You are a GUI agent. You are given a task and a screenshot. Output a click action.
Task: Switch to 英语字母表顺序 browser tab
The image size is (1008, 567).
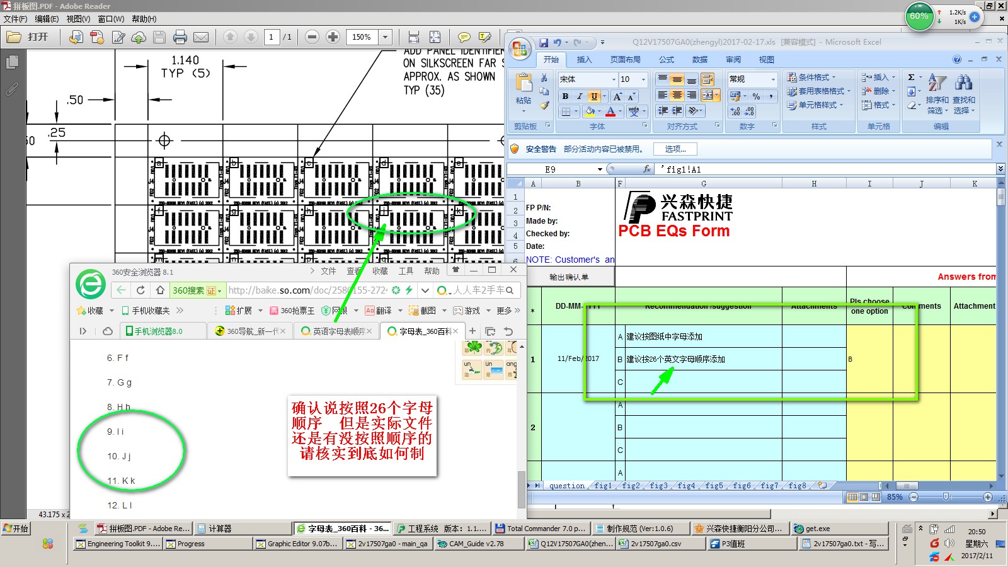tap(337, 331)
